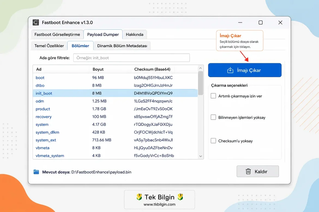Select the product partition row
The width and height of the screenshot is (319, 212).
115,109
